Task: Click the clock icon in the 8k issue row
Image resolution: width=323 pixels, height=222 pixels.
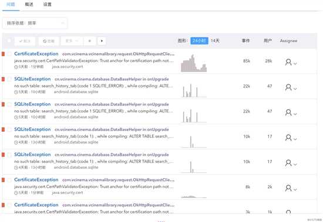Action: pyautogui.click(x=16, y=193)
